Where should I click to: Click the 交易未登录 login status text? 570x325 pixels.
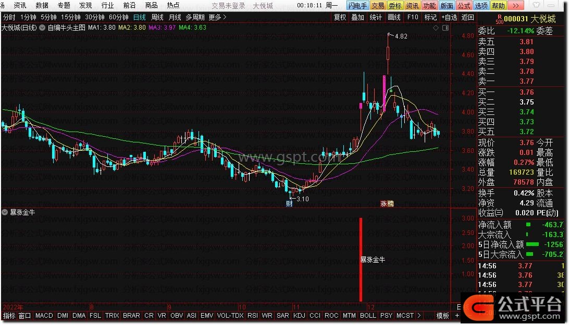228,5
